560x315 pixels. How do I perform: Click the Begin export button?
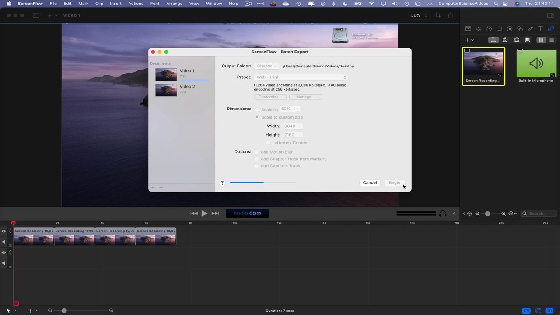tap(394, 182)
